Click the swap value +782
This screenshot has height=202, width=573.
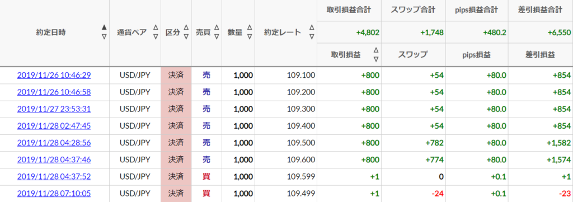435,143
